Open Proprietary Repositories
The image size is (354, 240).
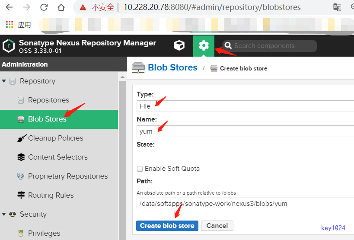point(68,176)
